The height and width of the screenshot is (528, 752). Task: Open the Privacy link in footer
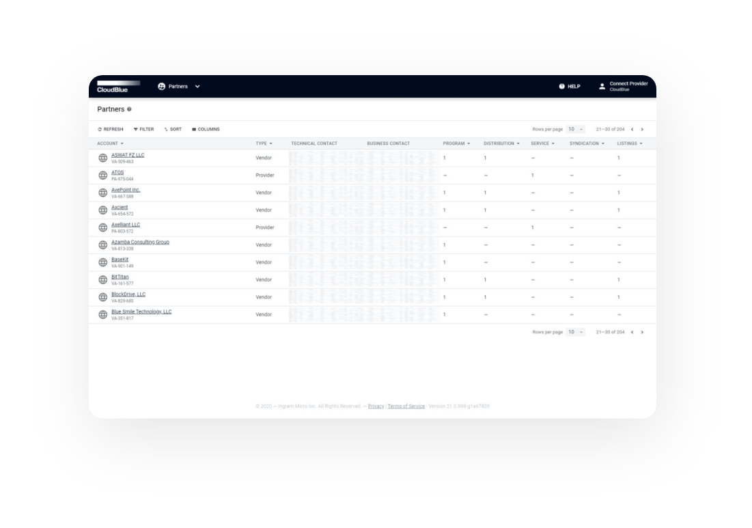pyautogui.click(x=376, y=406)
